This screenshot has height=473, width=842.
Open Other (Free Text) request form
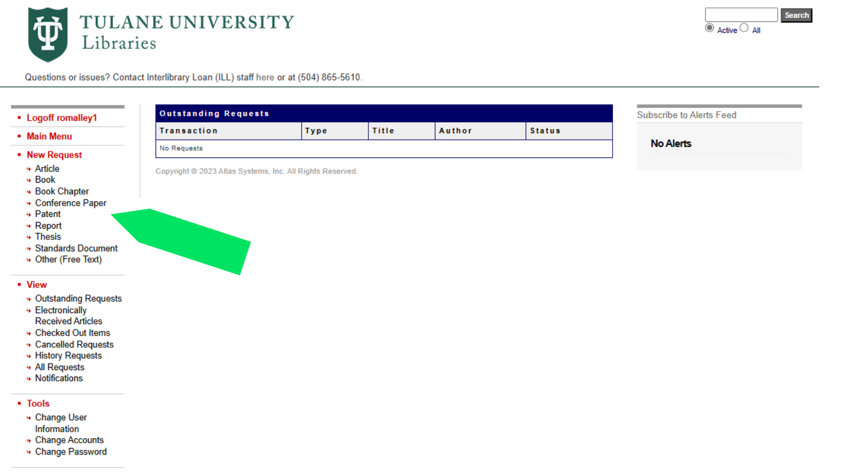click(x=68, y=259)
